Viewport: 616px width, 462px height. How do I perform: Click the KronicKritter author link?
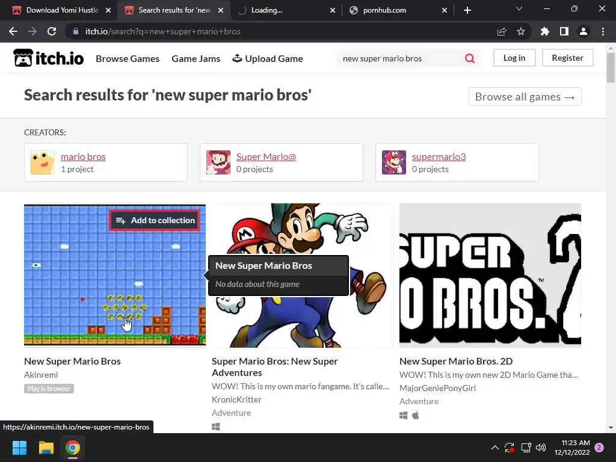point(236,399)
